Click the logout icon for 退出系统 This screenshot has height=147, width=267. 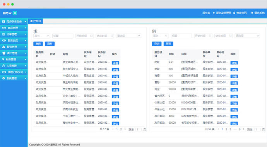(x=252, y=13)
